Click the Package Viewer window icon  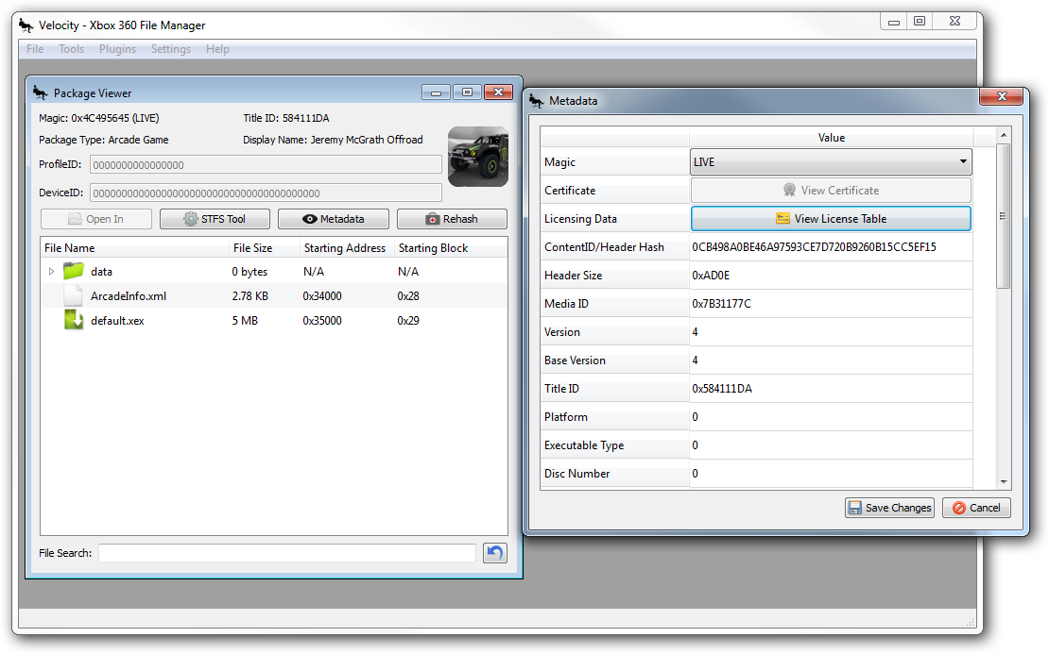[40, 92]
